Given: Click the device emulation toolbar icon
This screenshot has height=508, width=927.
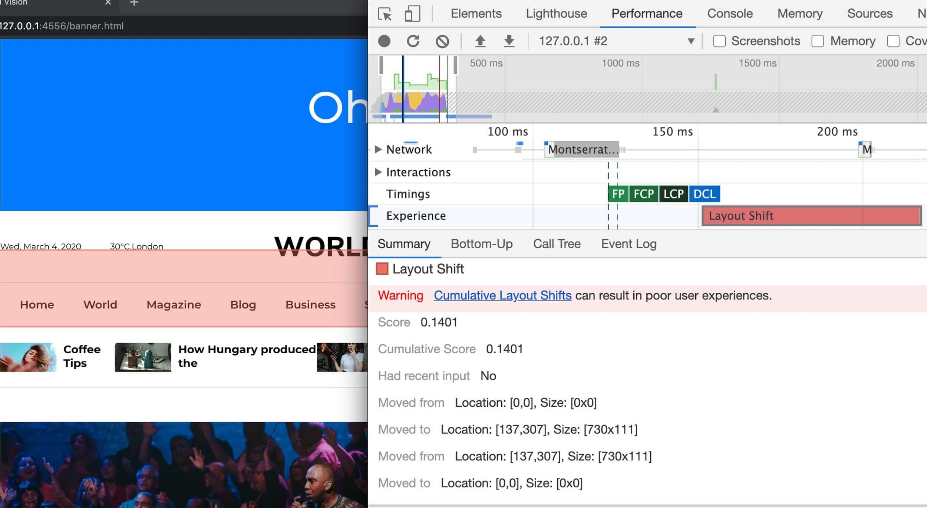Looking at the screenshot, I should click(x=413, y=13).
